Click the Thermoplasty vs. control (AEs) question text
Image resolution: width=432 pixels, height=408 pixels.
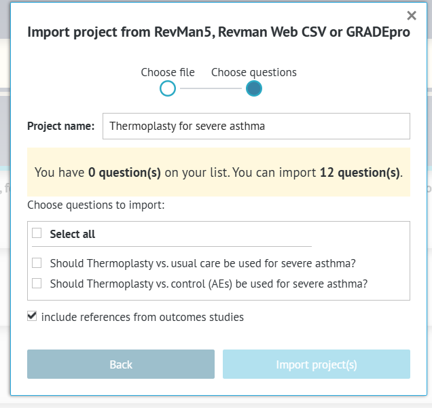pos(209,284)
